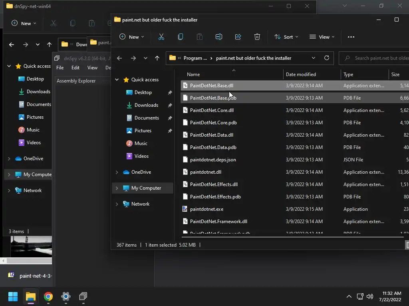Click Program breadcrumb in address bar
The image size is (409, 306).
(195, 58)
